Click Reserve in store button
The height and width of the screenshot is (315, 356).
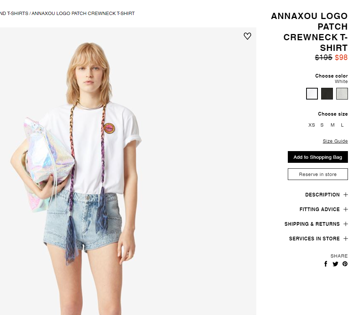click(318, 174)
